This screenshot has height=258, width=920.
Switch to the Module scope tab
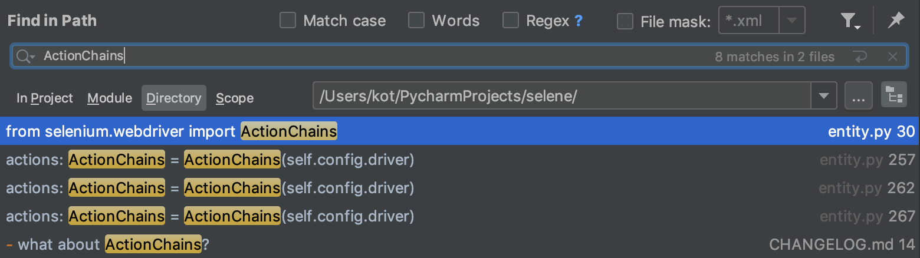tap(110, 98)
